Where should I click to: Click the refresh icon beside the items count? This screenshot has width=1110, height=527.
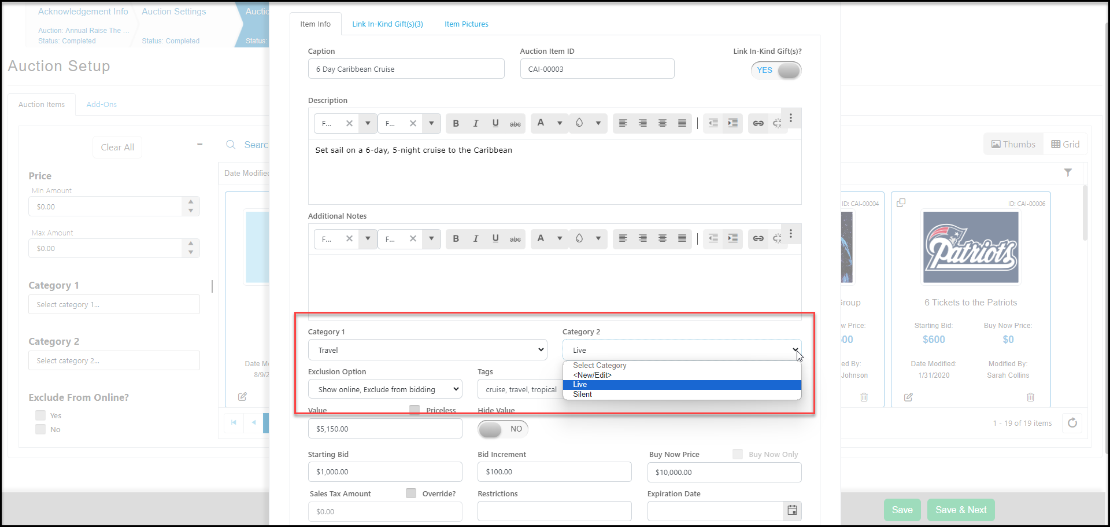click(1072, 423)
